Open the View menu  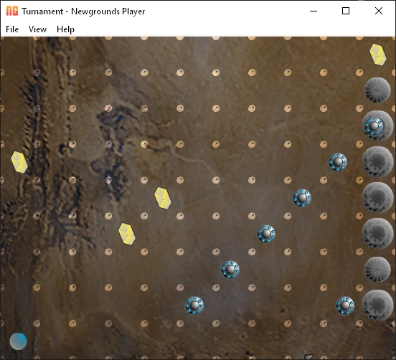click(x=37, y=29)
